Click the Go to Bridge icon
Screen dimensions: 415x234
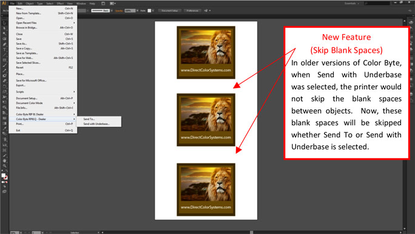103,4
